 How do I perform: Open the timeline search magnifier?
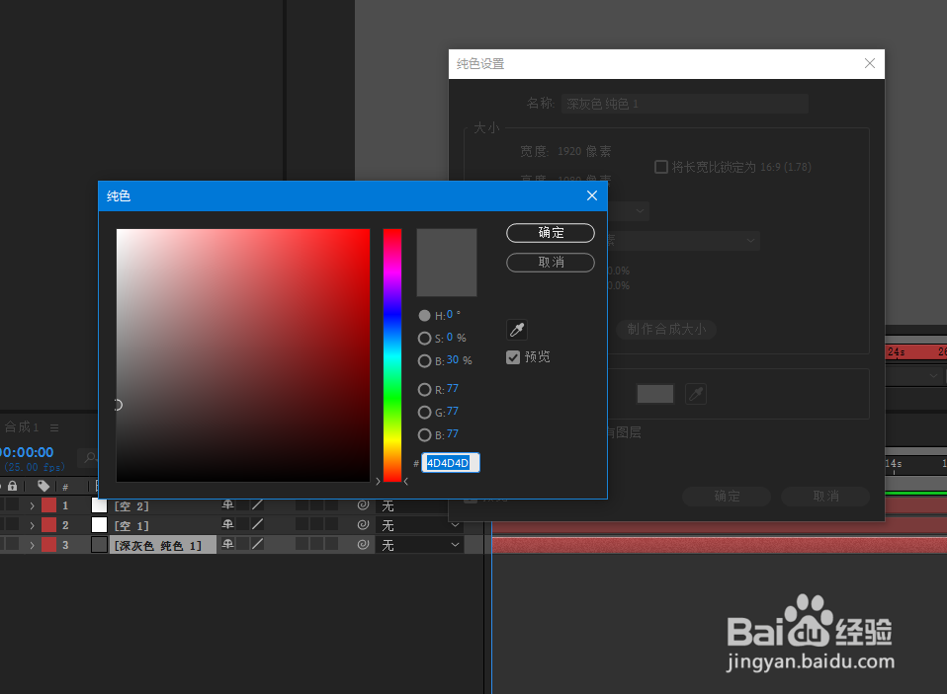90,458
